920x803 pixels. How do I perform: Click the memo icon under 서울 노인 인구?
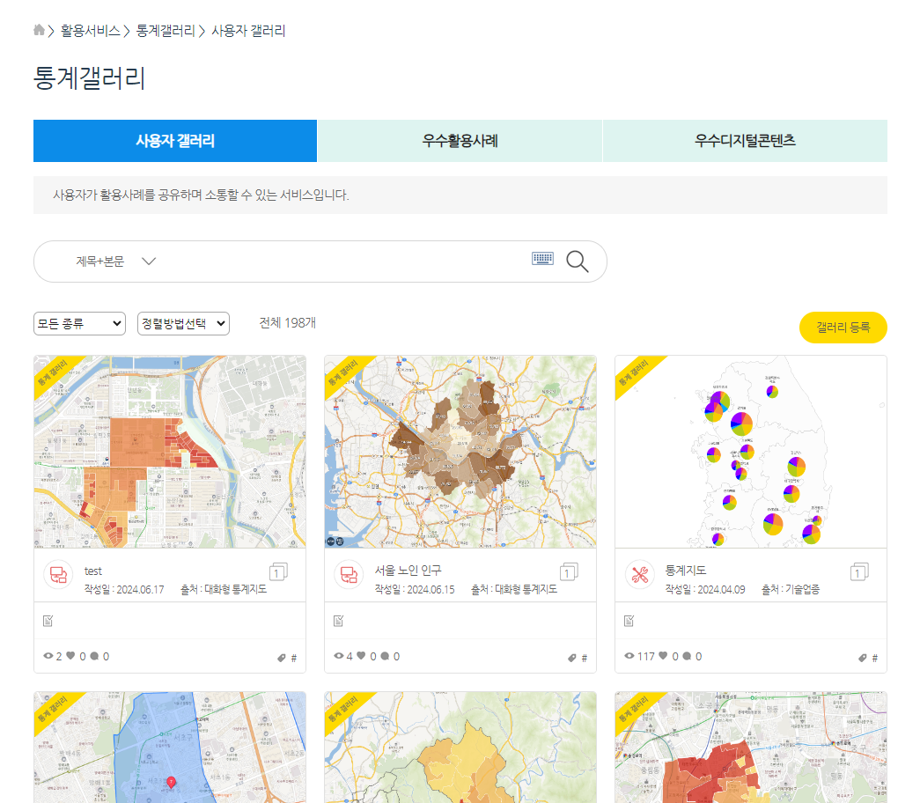pos(336,620)
